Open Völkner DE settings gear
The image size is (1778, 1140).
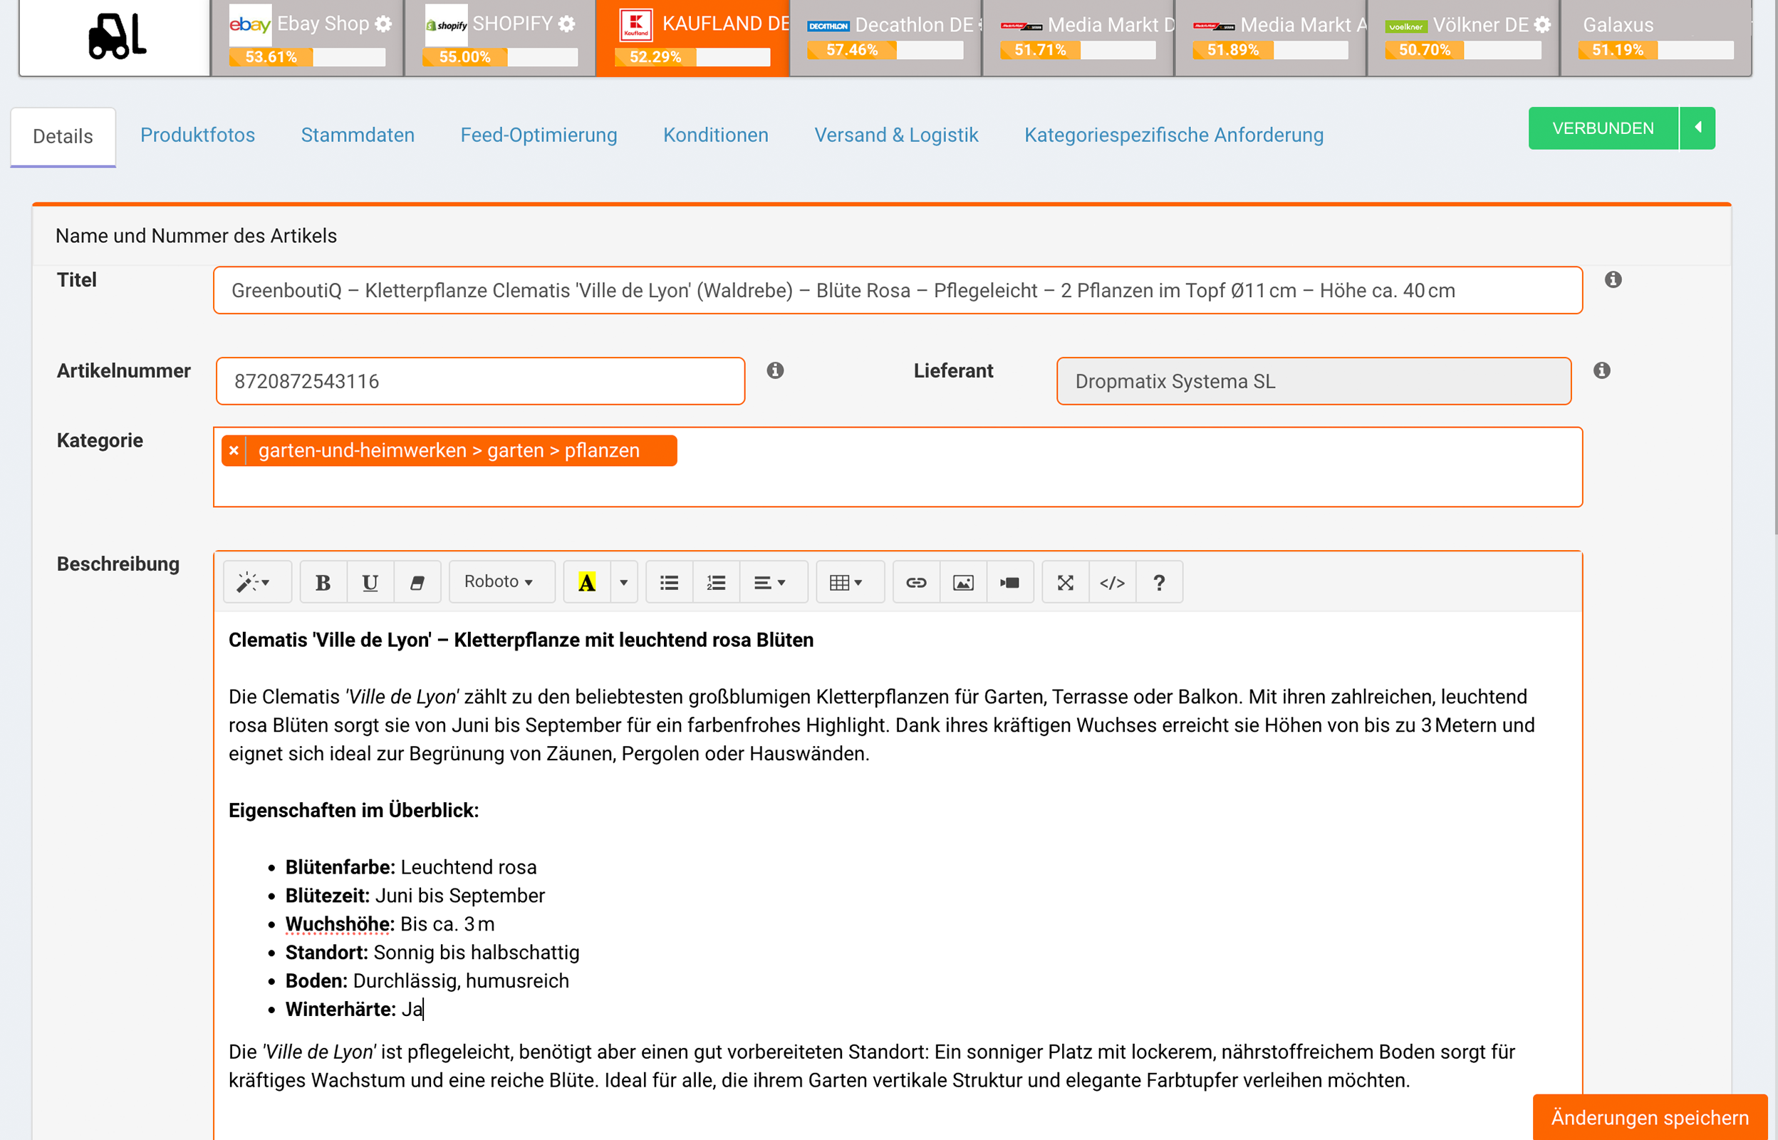tap(1542, 24)
